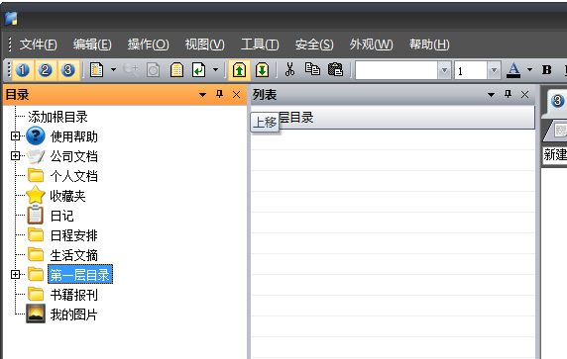
Task: Toggle Bold formatting
Action: (547, 70)
